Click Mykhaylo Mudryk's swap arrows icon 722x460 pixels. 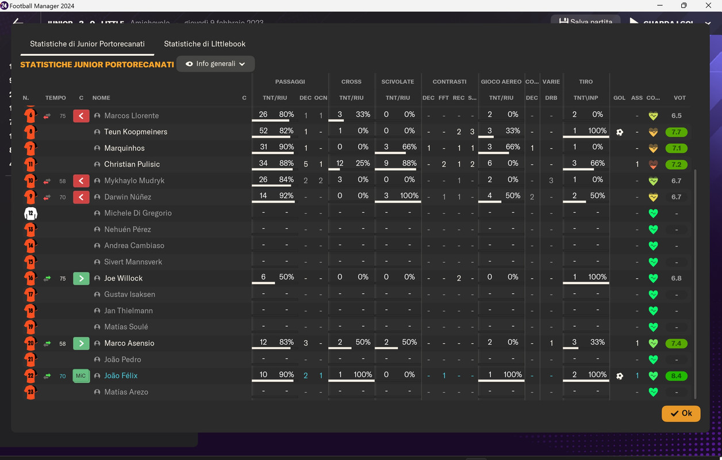[x=47, y=181]
